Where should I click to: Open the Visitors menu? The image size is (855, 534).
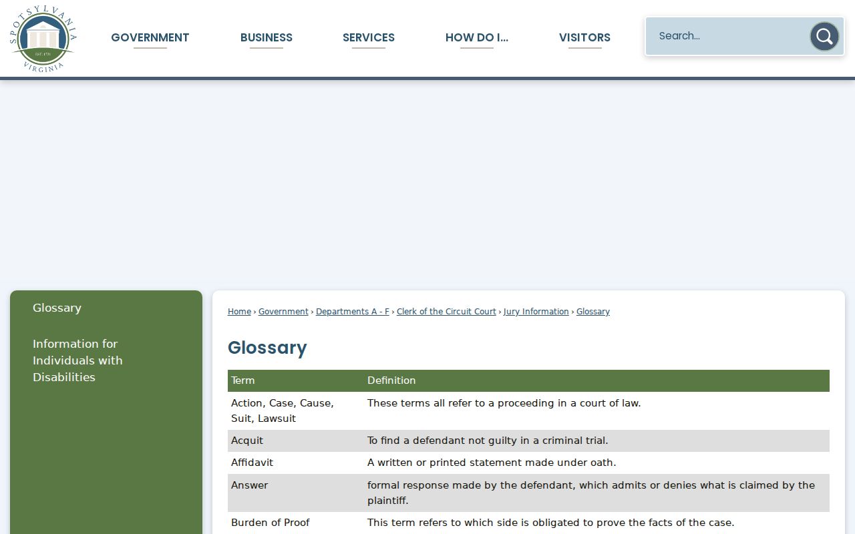pos(584,37)
